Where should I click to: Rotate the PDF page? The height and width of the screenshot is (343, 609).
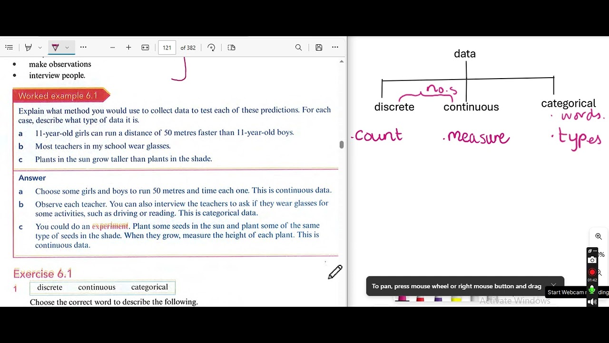click(211, 48)
